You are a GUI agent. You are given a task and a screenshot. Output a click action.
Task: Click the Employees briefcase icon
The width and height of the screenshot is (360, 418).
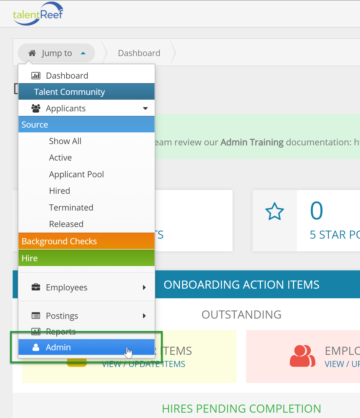(36, 287)
